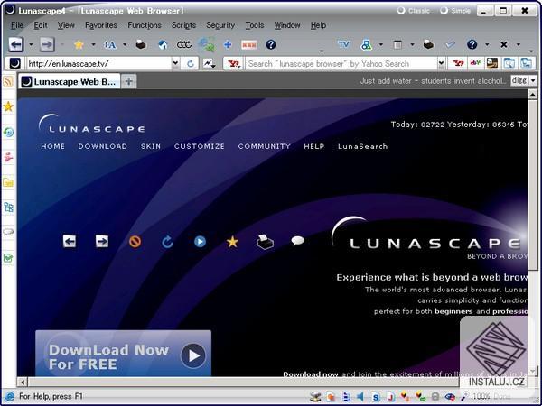Image resolution: width=542 pixels, height=406 pixels.
Task: Open the Functions menu
Action: 145,25
